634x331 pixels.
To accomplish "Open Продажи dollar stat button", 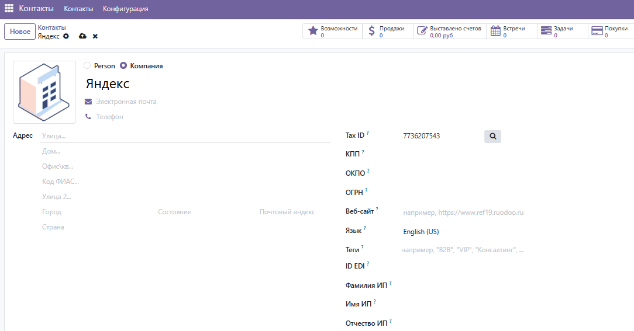I will pos(388,32).
